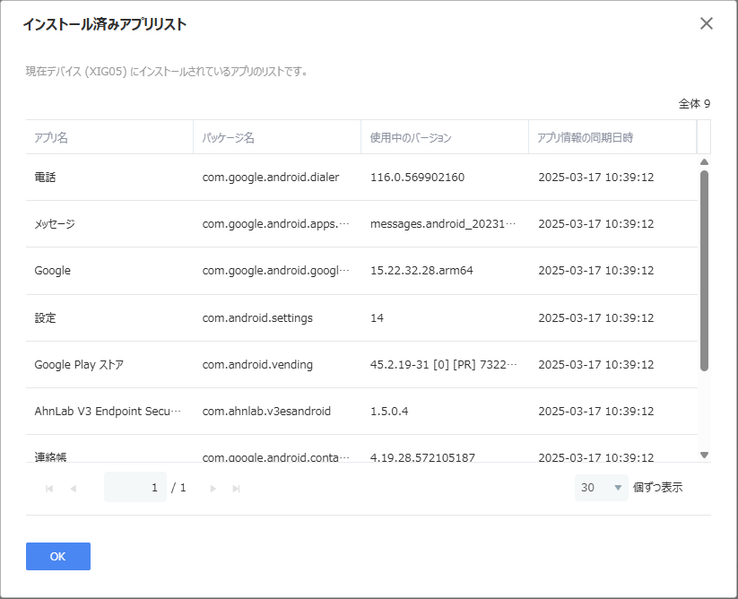The width and height of the screenshot is (738, 599).
Task: Open the 30 items per page dropdown
Action: click(601, 488)
